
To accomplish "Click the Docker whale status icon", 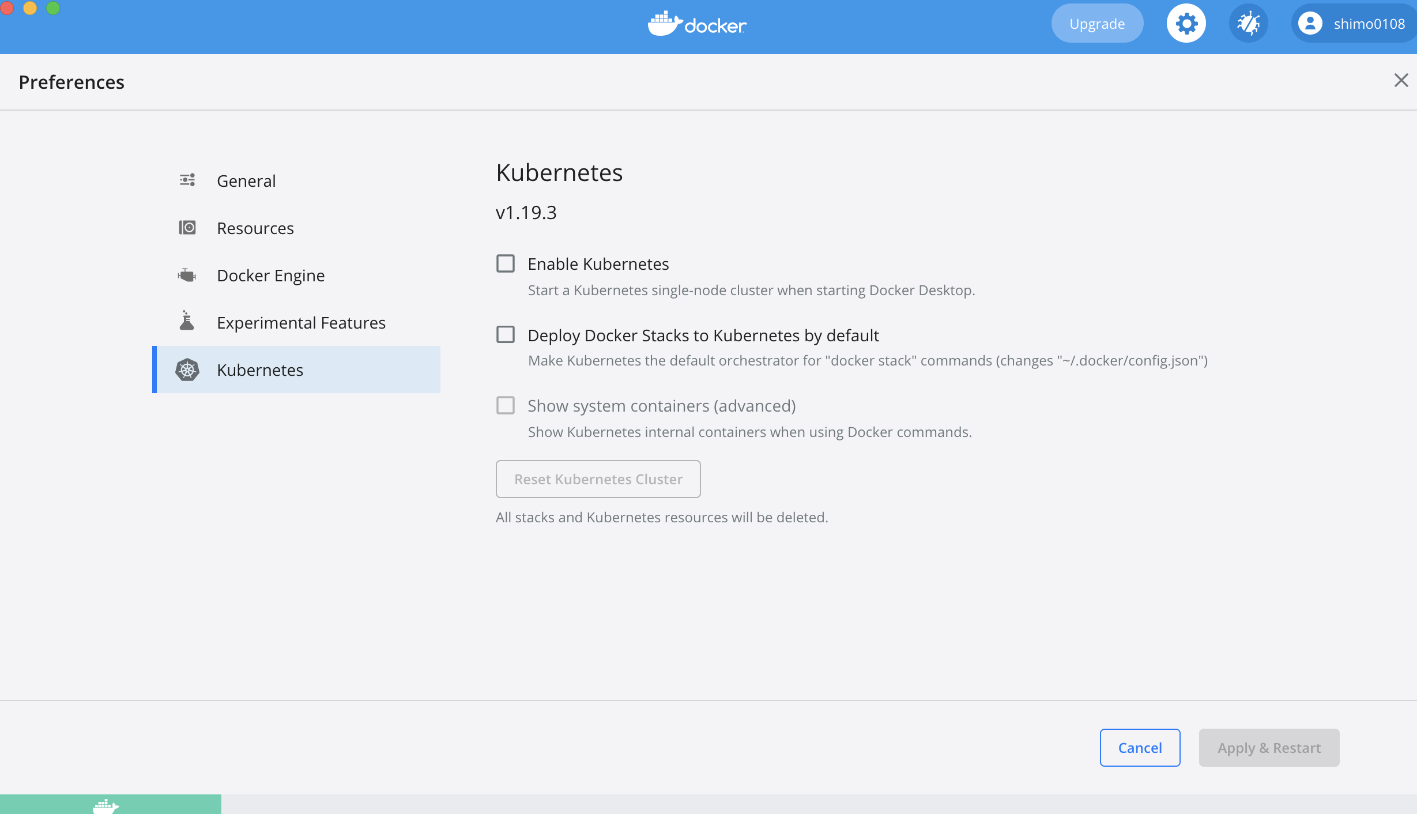I will point(105,806).
